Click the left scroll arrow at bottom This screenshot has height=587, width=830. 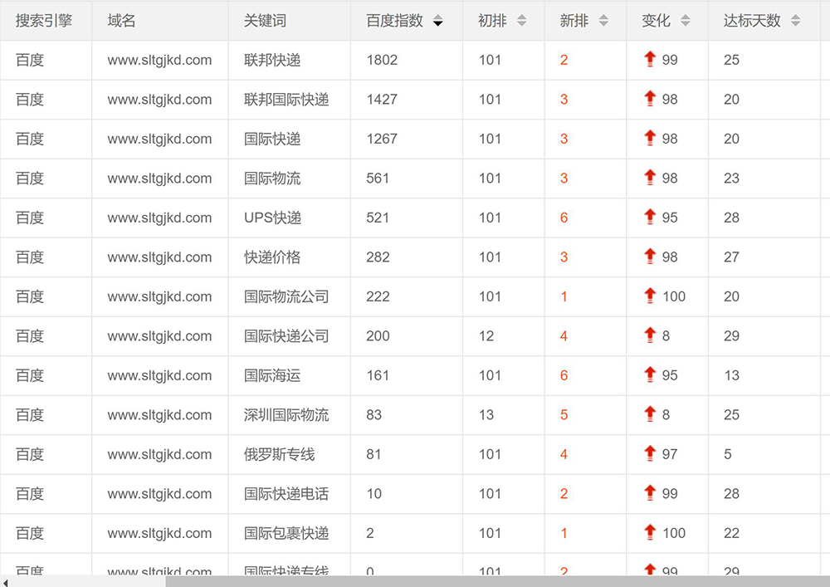[5, 581]
